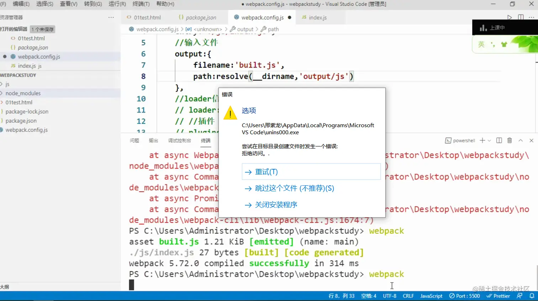Switch to the 输出 panel tab

pos(153,141)
